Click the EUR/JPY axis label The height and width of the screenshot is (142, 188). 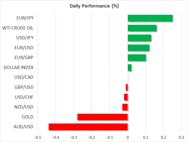(24, 18)
